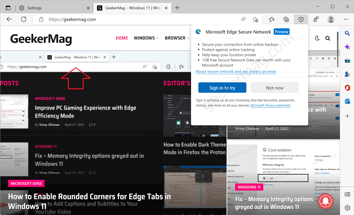The width and height of the screenshot is (354, 215).
Task: Open How to Enable Dark Theme article
Action: [x=195, y=148]
